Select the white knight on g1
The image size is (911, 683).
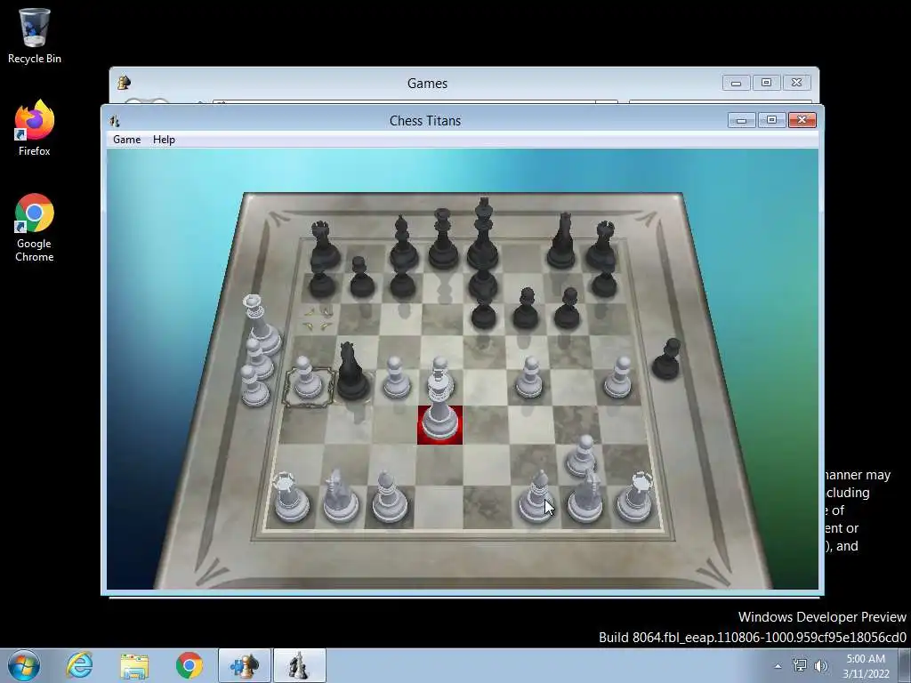click(x=587, y=496)
